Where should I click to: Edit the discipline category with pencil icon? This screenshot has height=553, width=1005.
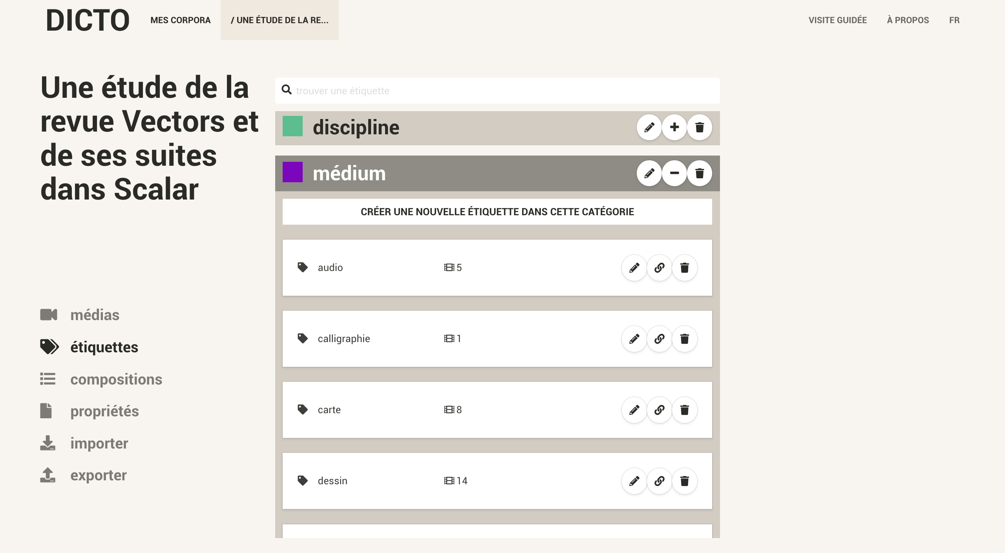649,127
